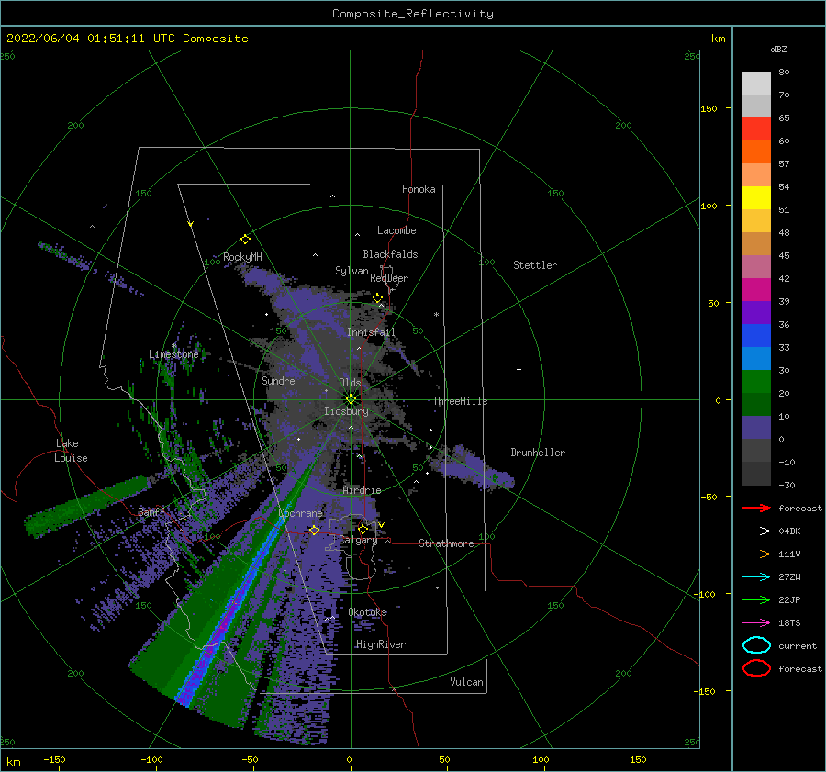Click the Drumheller city label
Viewport: 826px width, 772px height.
point(538,453)
